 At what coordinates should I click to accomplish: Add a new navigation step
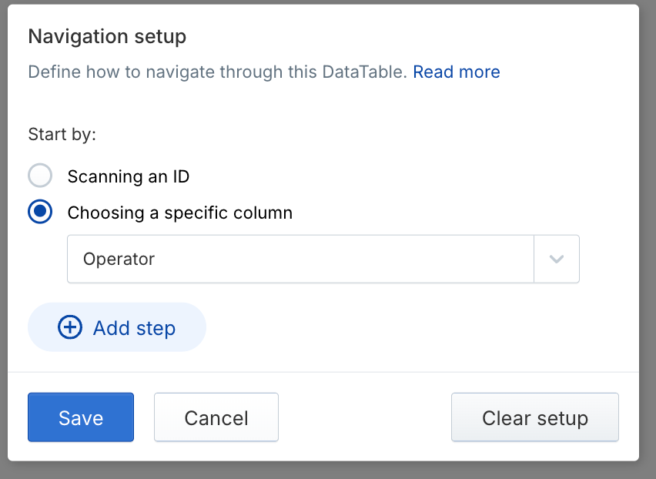pos(117,327)
